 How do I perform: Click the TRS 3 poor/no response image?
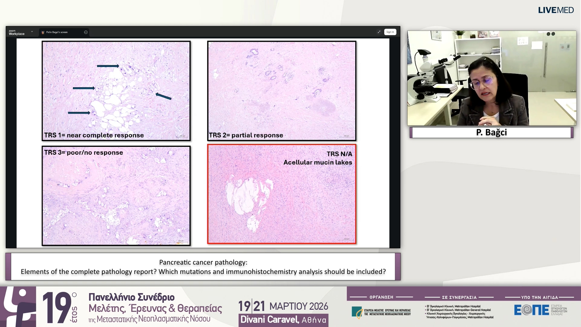(x=116, y=195)
